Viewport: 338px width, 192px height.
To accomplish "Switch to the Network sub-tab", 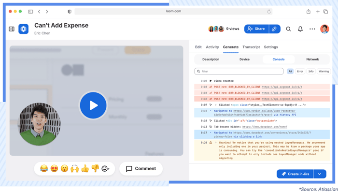I will click(312, 59).
